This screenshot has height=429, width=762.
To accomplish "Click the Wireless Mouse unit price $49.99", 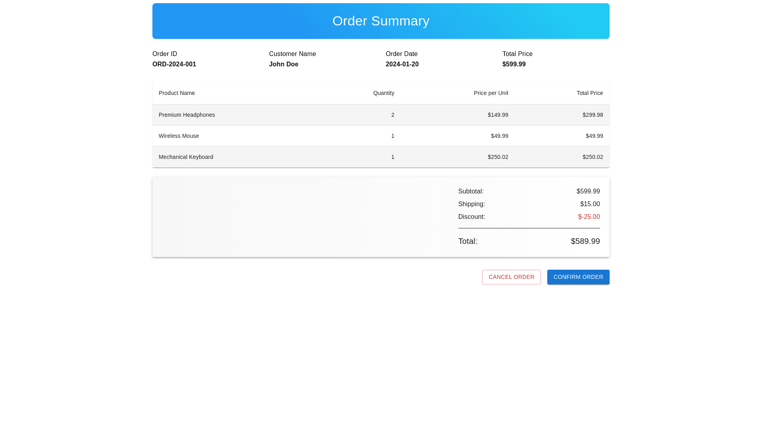I will (x=499, y=136).
